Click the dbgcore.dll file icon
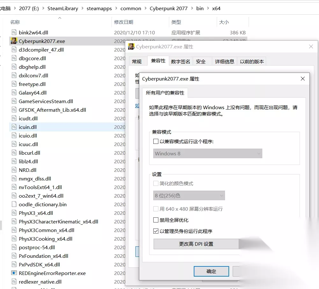The width and height of the screenshot is (319, 289). pyautogui.click(x=14, y=58)
